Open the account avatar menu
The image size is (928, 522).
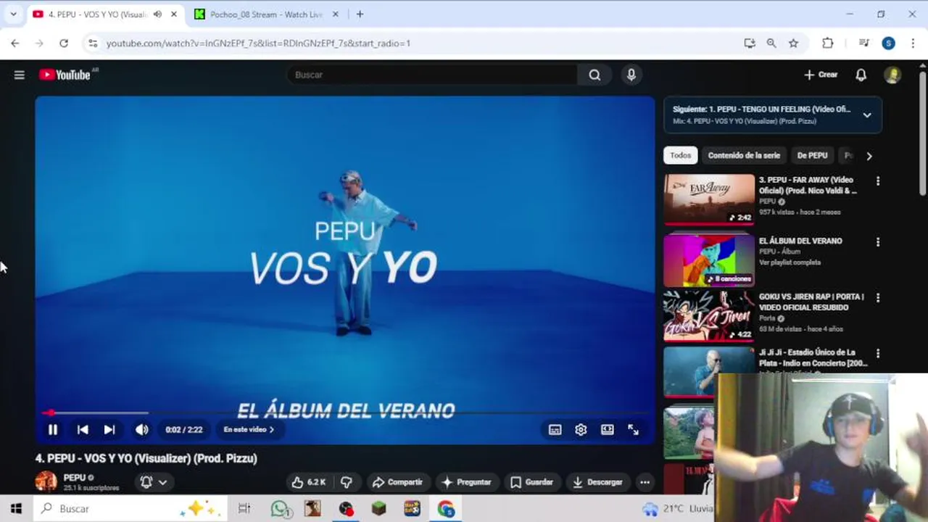[892, 75]
